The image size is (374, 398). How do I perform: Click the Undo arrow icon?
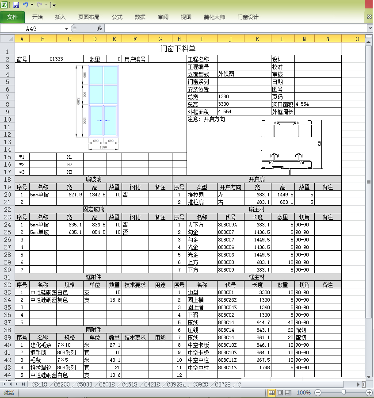pos(26,5)
